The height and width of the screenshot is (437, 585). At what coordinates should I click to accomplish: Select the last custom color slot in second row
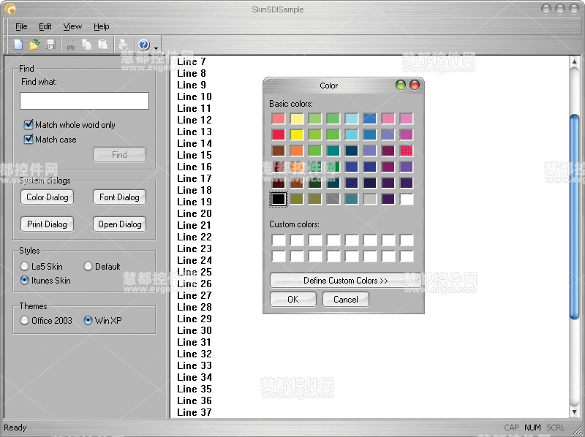click(407, 256)
